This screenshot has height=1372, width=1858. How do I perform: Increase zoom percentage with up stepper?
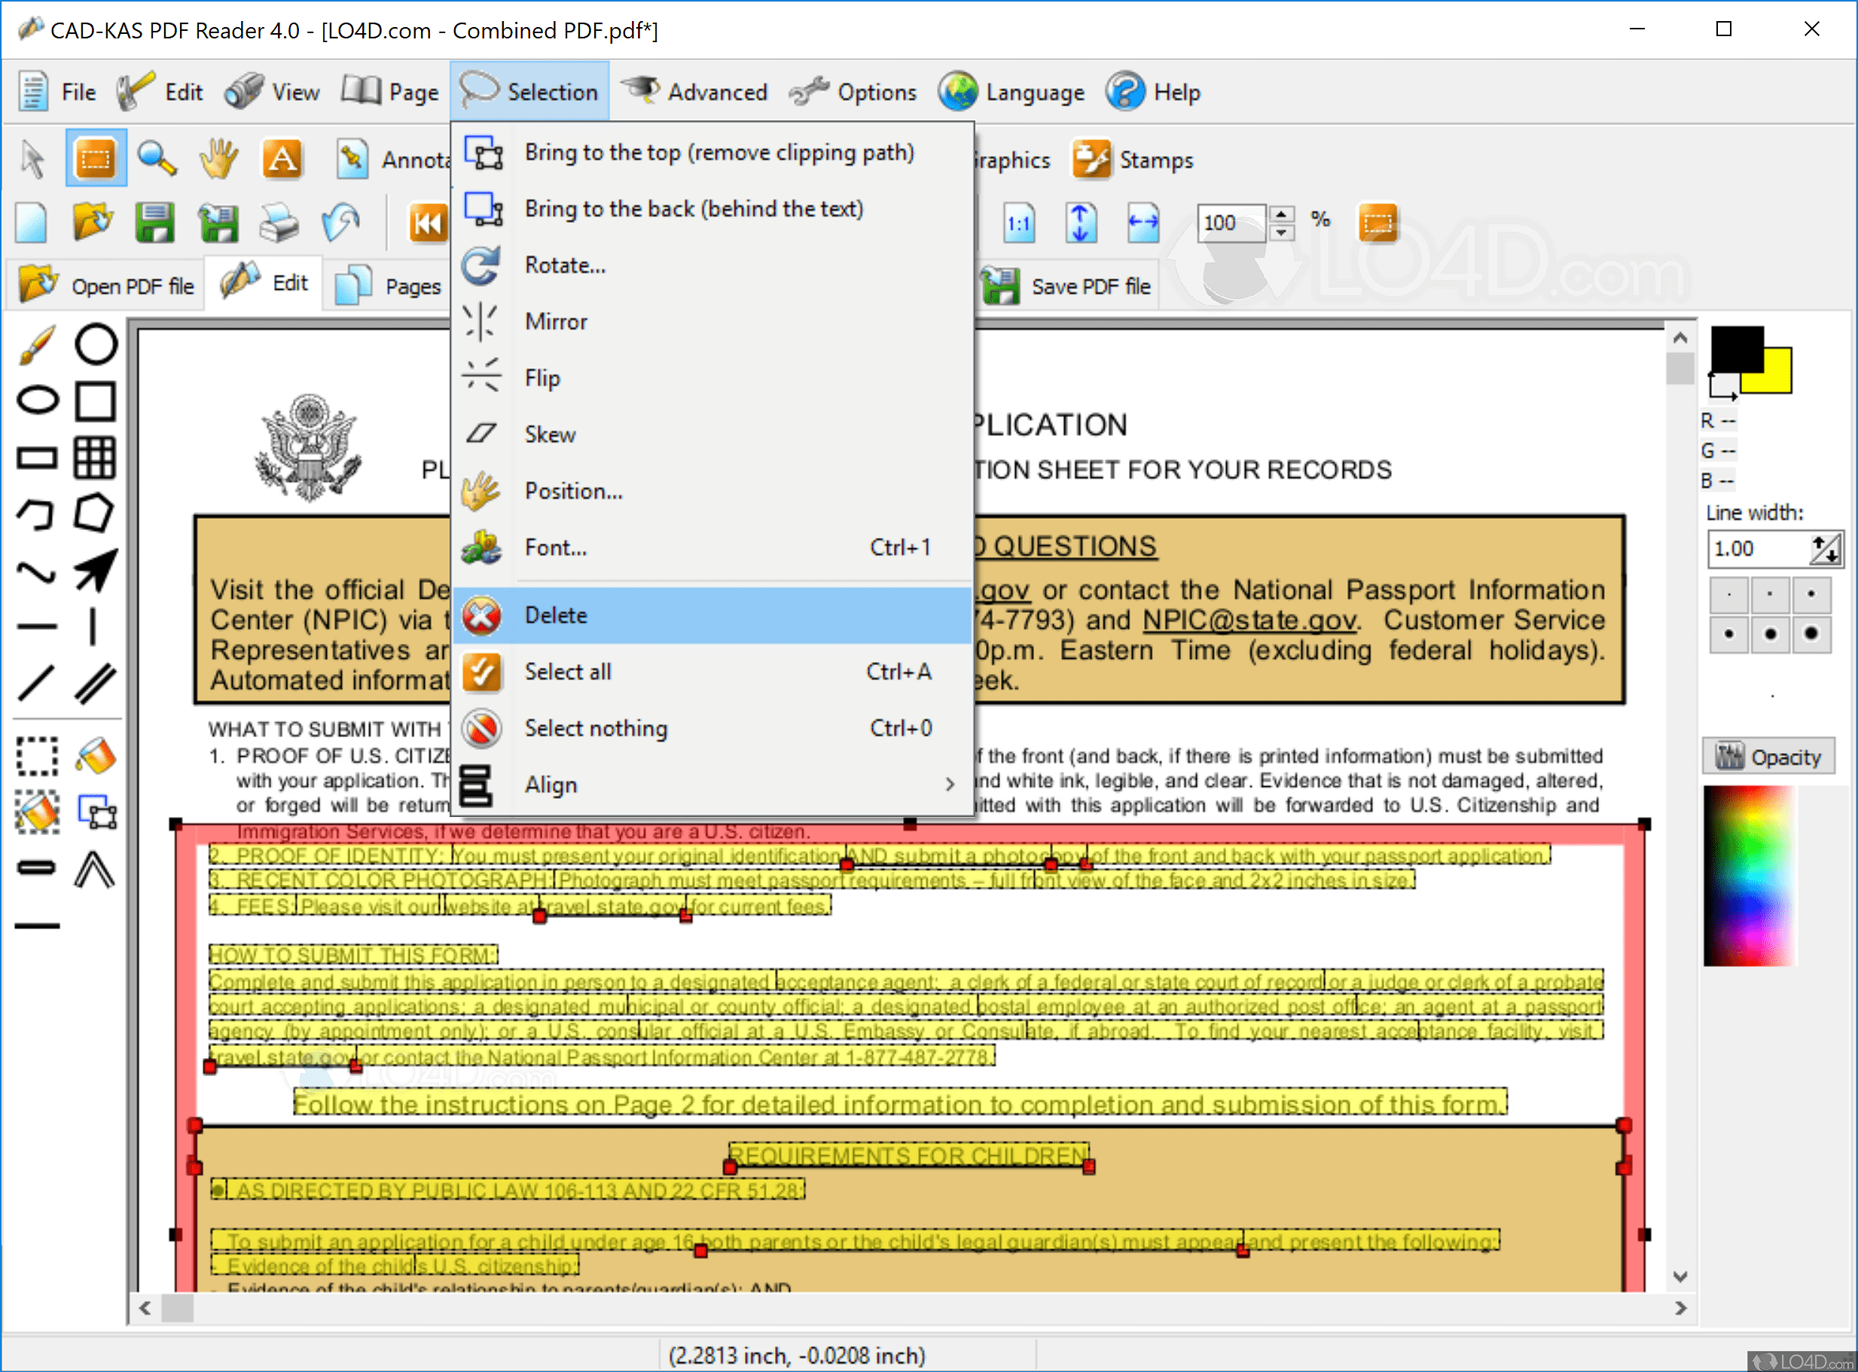point(1282,215)
